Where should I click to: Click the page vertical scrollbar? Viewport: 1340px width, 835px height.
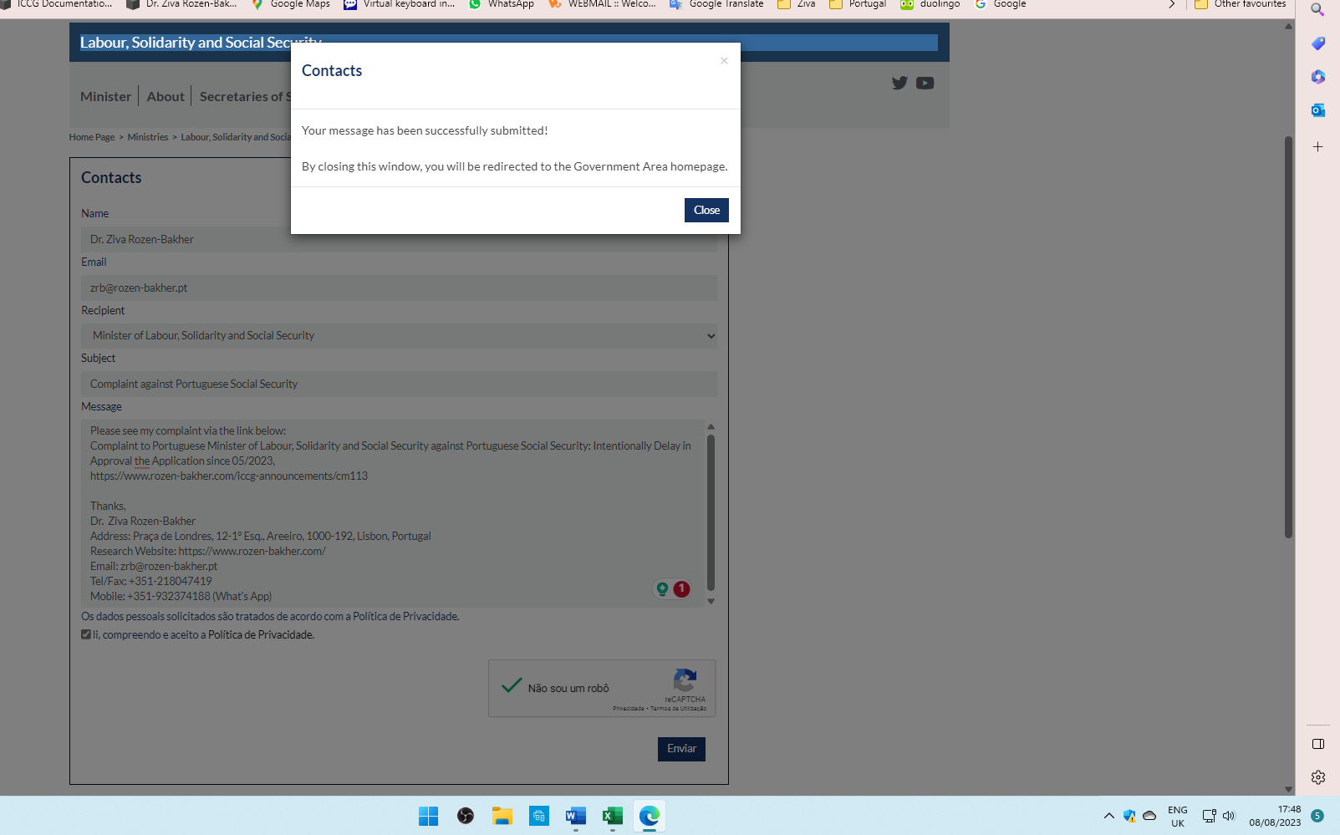(x=1288, y=337)
